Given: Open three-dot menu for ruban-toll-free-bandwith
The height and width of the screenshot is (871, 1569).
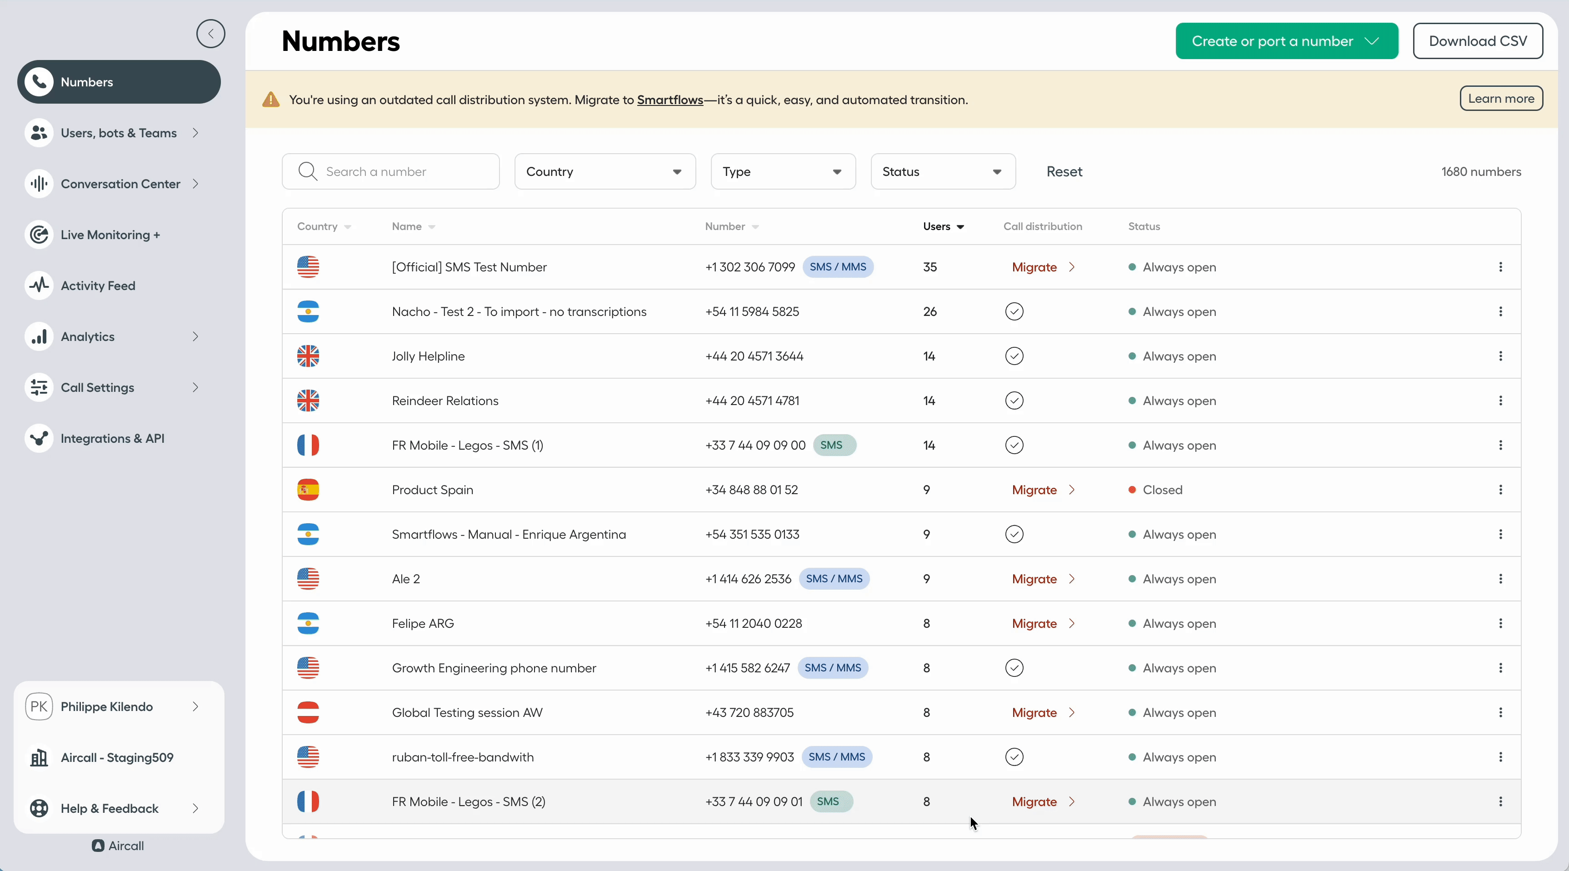Looking at the screenshot, I should tap(1501, 757).
